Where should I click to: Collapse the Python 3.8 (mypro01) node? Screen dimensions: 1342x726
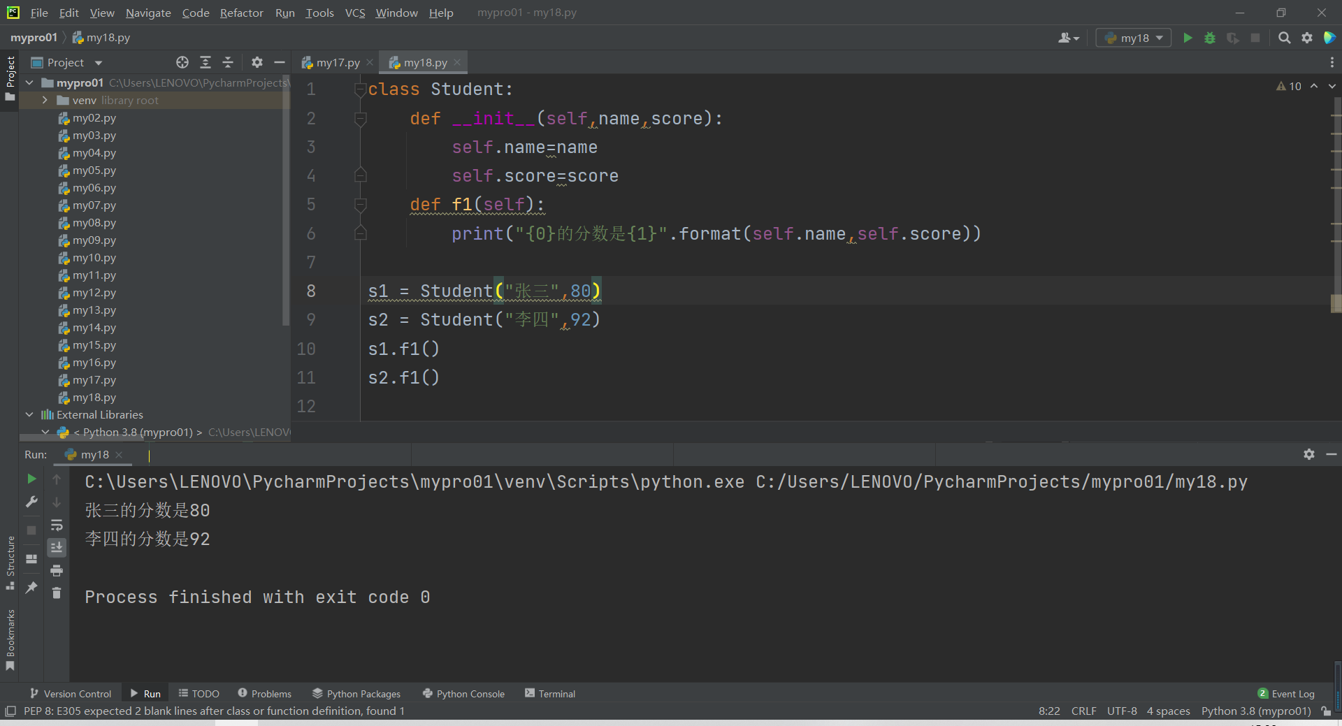[45, 432]
